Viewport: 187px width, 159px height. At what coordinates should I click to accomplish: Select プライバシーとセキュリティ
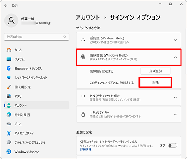pyautogui.click(x=37, y=142)
